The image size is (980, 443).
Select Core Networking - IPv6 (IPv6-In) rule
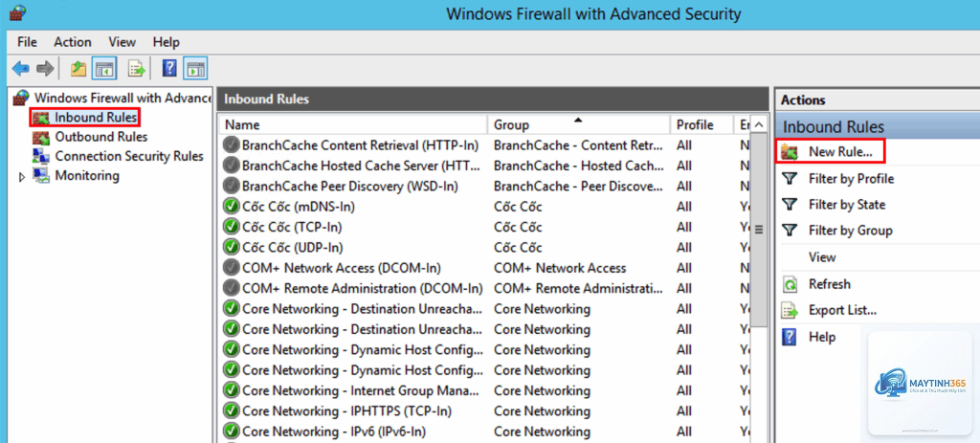click(x=334, y=432)
